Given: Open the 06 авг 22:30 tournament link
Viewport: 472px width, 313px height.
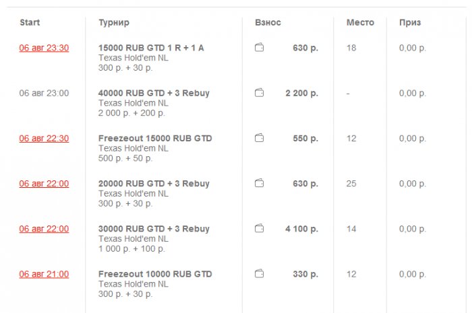Looking at the screenshot, I should tap(44, 138).
